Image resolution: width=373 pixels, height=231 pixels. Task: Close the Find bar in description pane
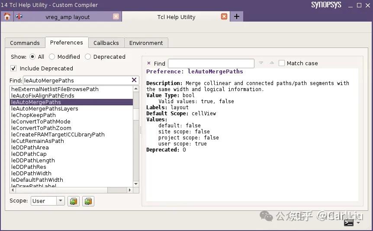[149, 63]
